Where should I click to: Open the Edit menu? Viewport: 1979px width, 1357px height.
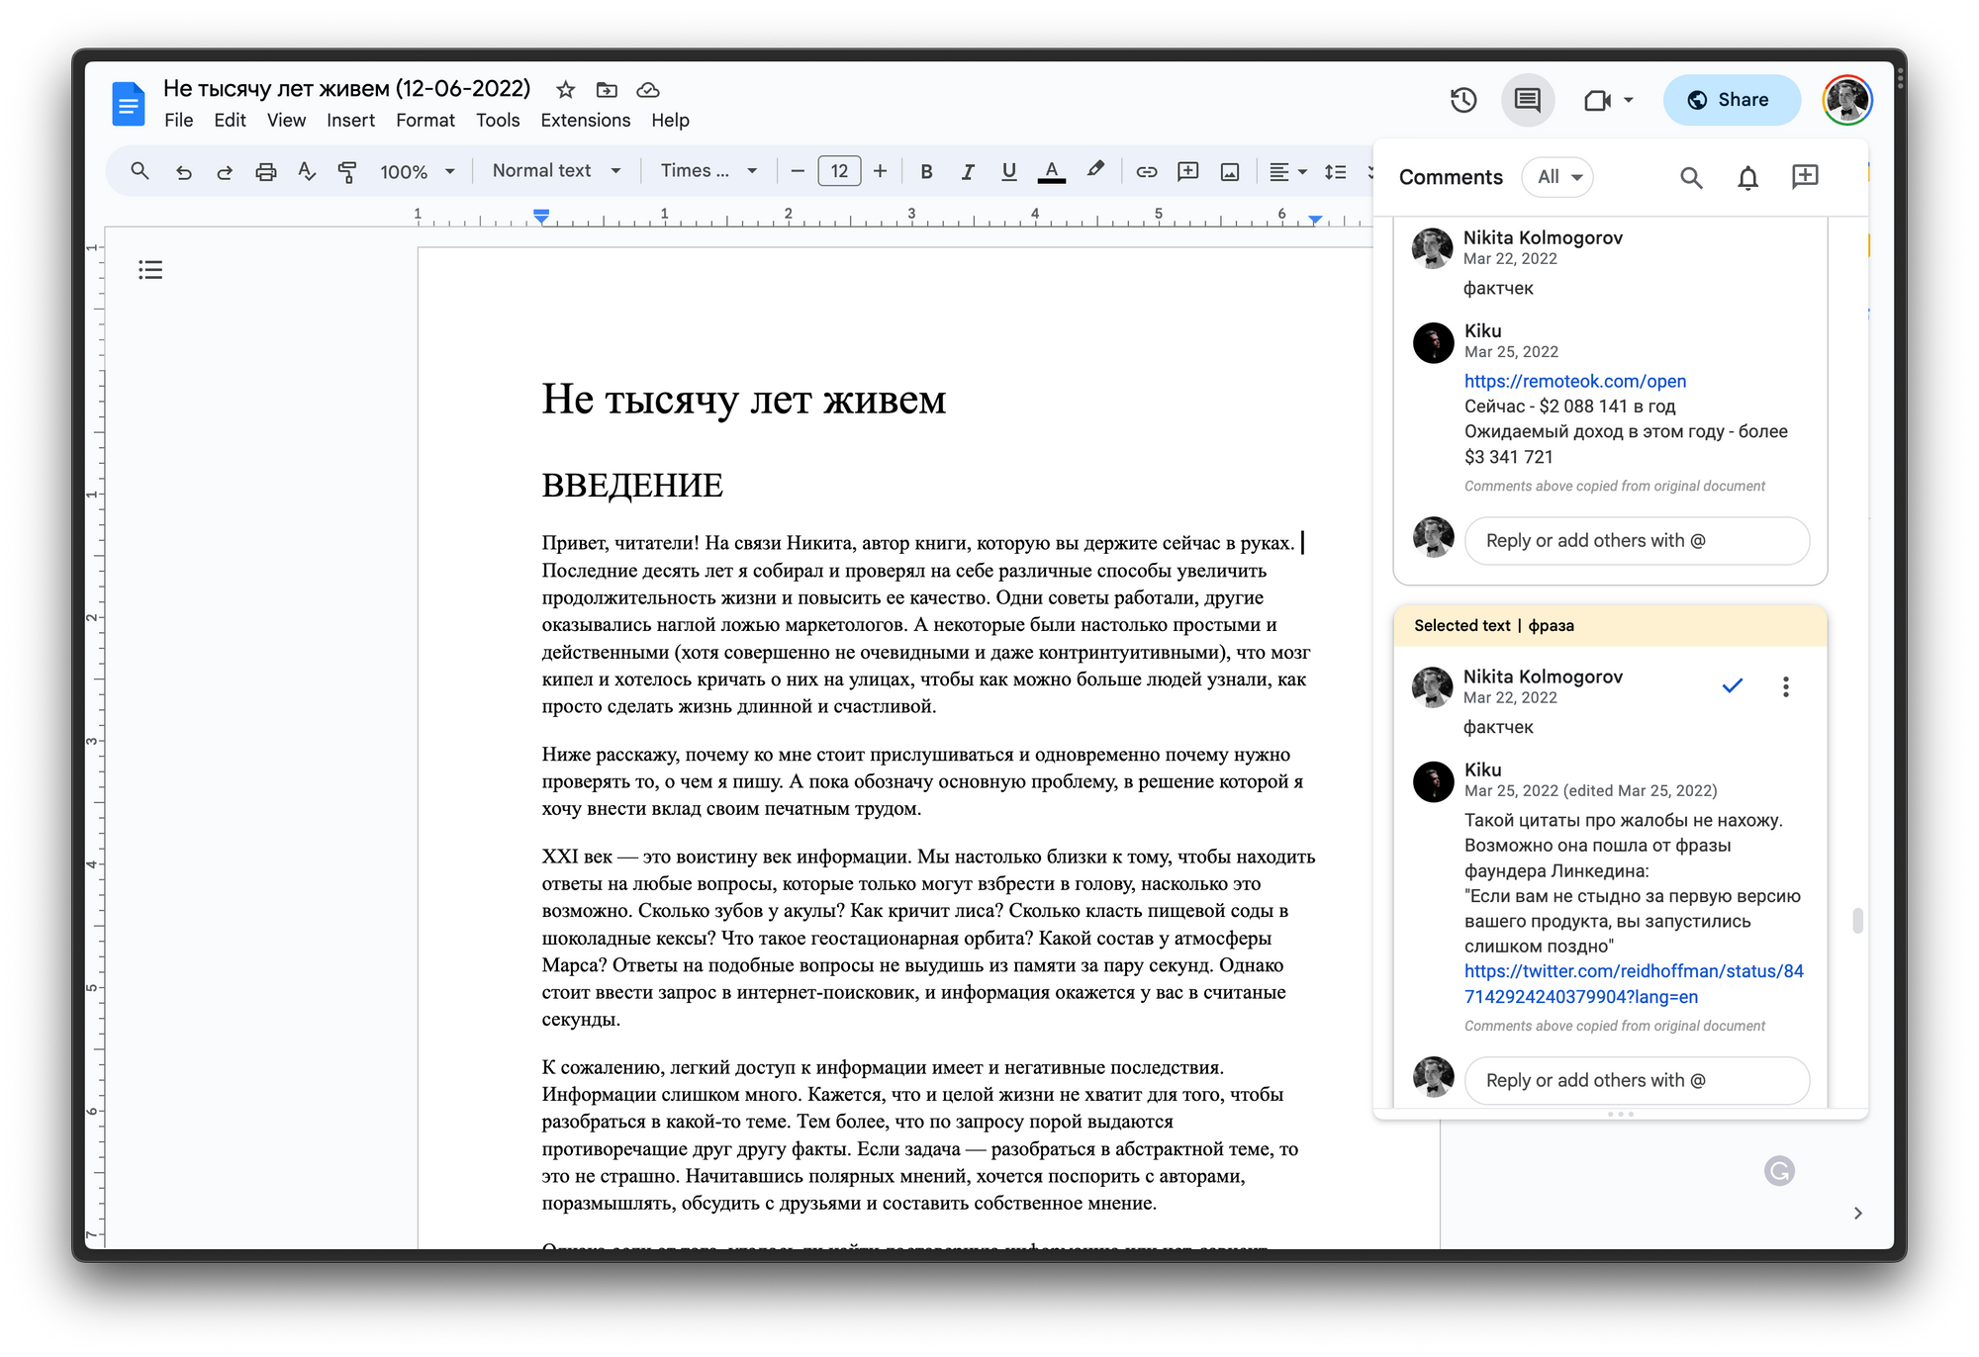point(230,121)
